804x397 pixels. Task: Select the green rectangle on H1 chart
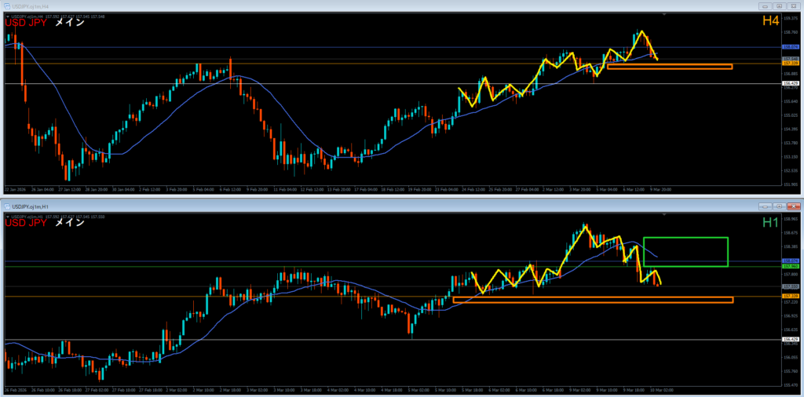(x=685, y=238)
